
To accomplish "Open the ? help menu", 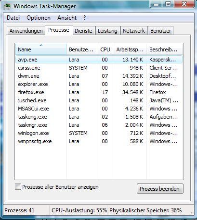I will (85, 18).
